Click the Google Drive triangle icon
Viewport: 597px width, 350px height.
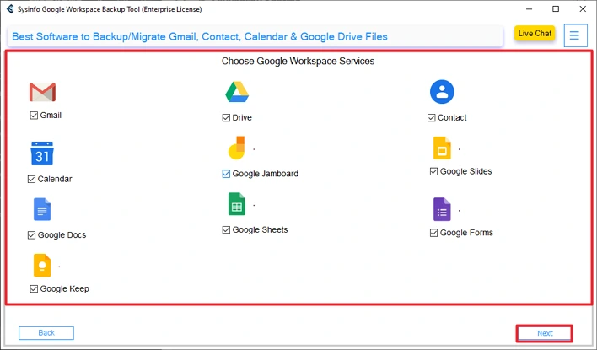pyautogui.click(x=237, y=92)
